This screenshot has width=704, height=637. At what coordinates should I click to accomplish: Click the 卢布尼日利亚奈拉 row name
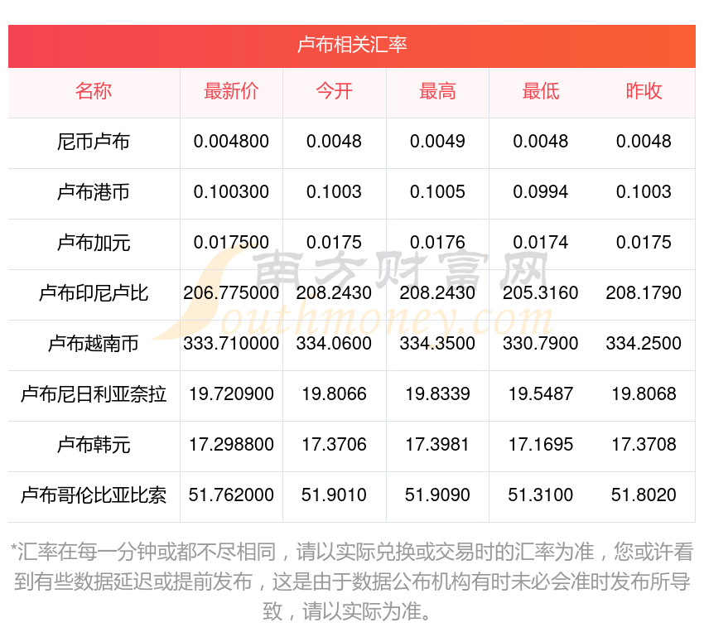[94, 394]
